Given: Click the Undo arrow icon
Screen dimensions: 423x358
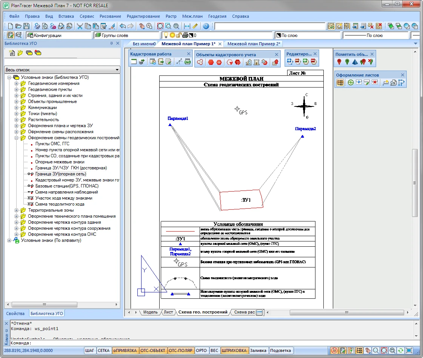Looking at the screenshot, I should [122, 26].
